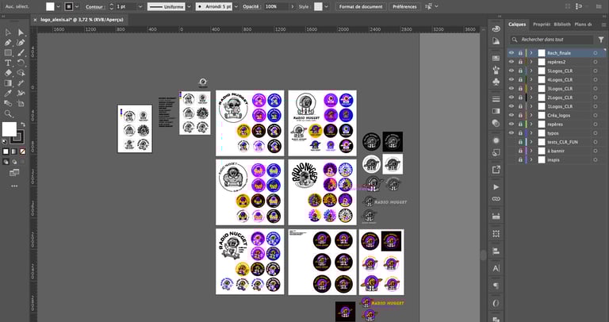The width and height of the screenshot is (609, 322).
Task: Click the Préférences button
Action: (x=404, y=6)
